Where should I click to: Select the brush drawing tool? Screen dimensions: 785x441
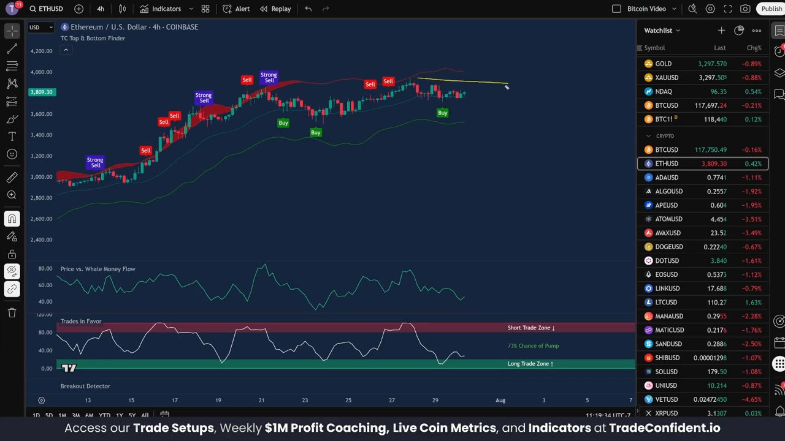pyautogui.click(x=12, y=119)
